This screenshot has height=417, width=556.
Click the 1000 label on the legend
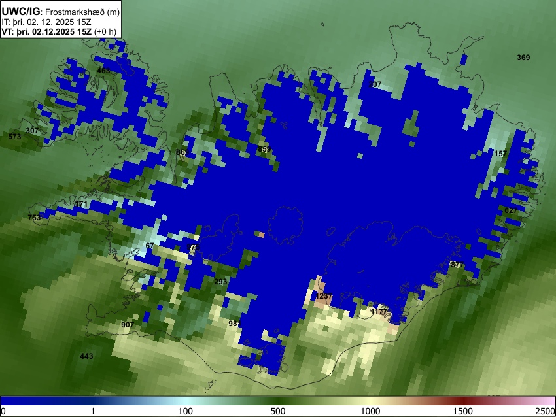coord(370,411)
